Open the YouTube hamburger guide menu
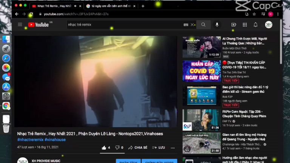 coord(20,25)
